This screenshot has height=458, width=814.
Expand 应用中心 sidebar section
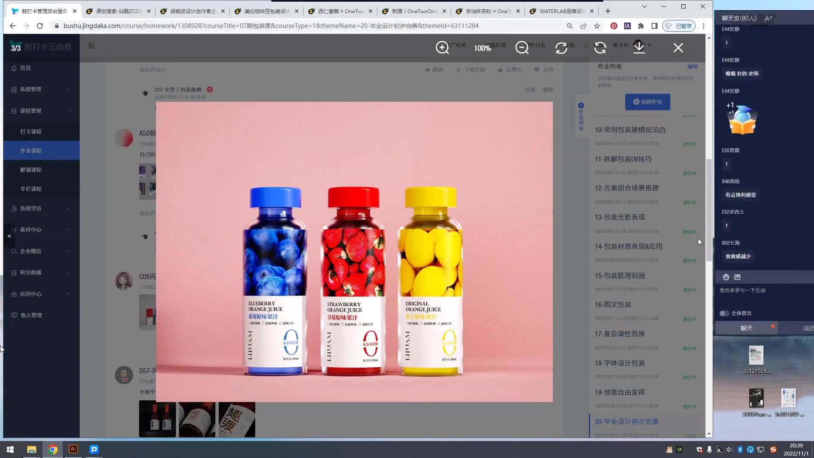(x=42, y=294)
